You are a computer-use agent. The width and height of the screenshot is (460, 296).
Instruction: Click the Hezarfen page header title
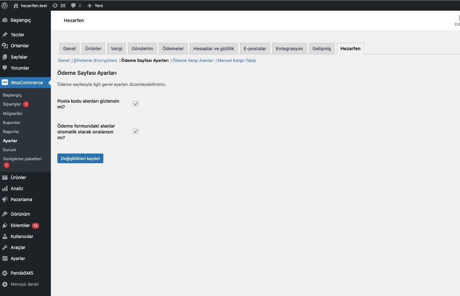click(x=74, y=20)
